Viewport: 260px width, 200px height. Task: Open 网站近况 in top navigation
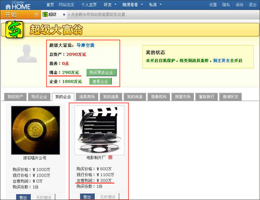66,5
